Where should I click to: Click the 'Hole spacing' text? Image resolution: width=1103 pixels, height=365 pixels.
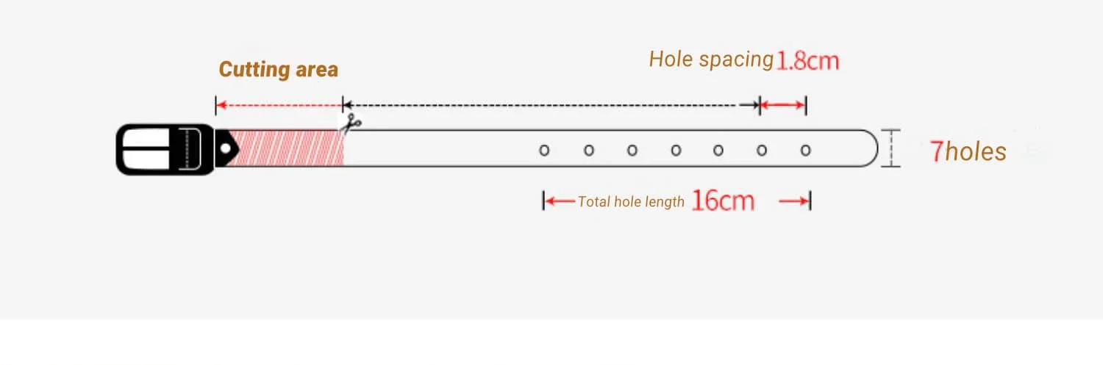tap(711, 59)
